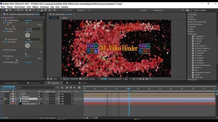Image resolution: width=218 pixels, height=122 pixels.
Task: Open the Справка menu
Action: pyautogui.click(x=64, y=7)
